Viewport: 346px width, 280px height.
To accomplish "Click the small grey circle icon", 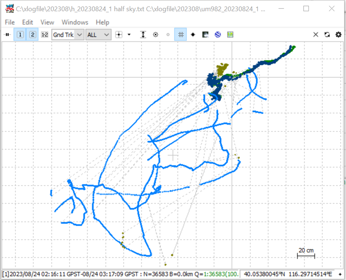I will point(168,35).
